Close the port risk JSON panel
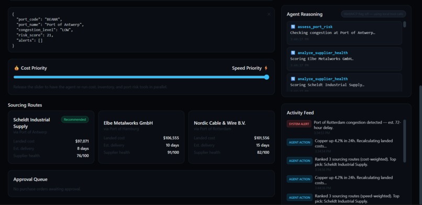This screenshot has height=205, width=422. (269, 15)
